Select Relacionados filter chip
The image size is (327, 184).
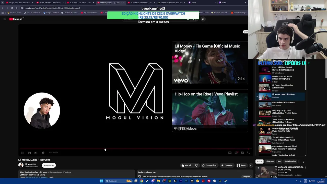coord(290,162)
